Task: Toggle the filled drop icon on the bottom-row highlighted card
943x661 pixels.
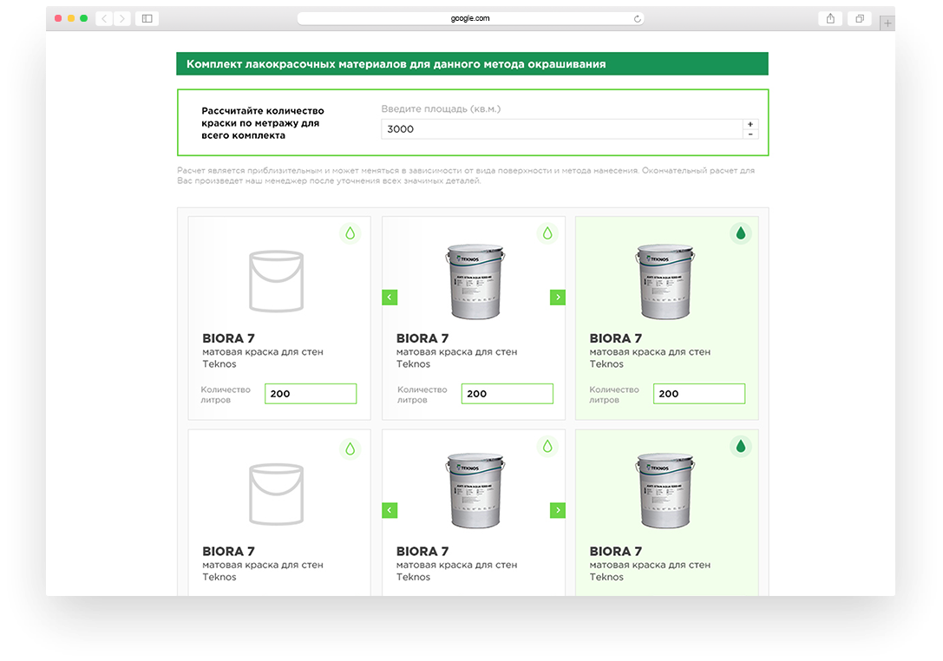Action: 741,446
